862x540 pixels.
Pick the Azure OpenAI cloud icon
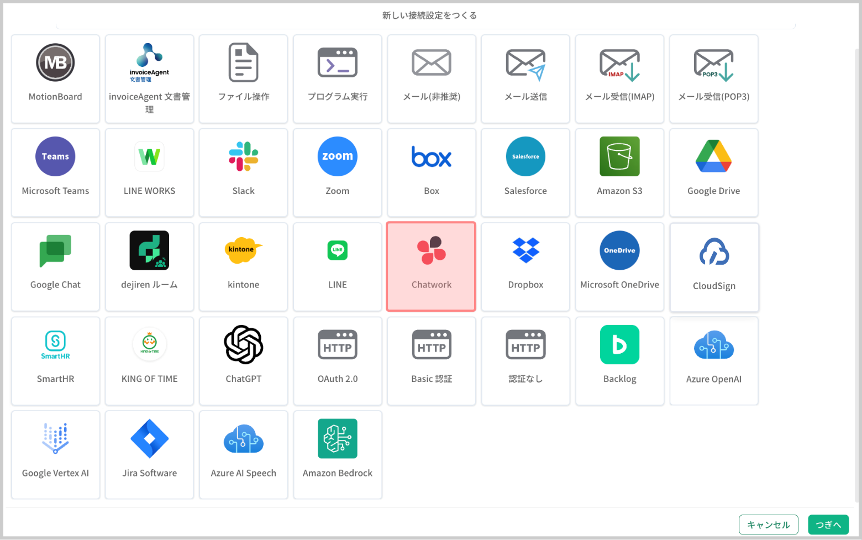(714, 345)
